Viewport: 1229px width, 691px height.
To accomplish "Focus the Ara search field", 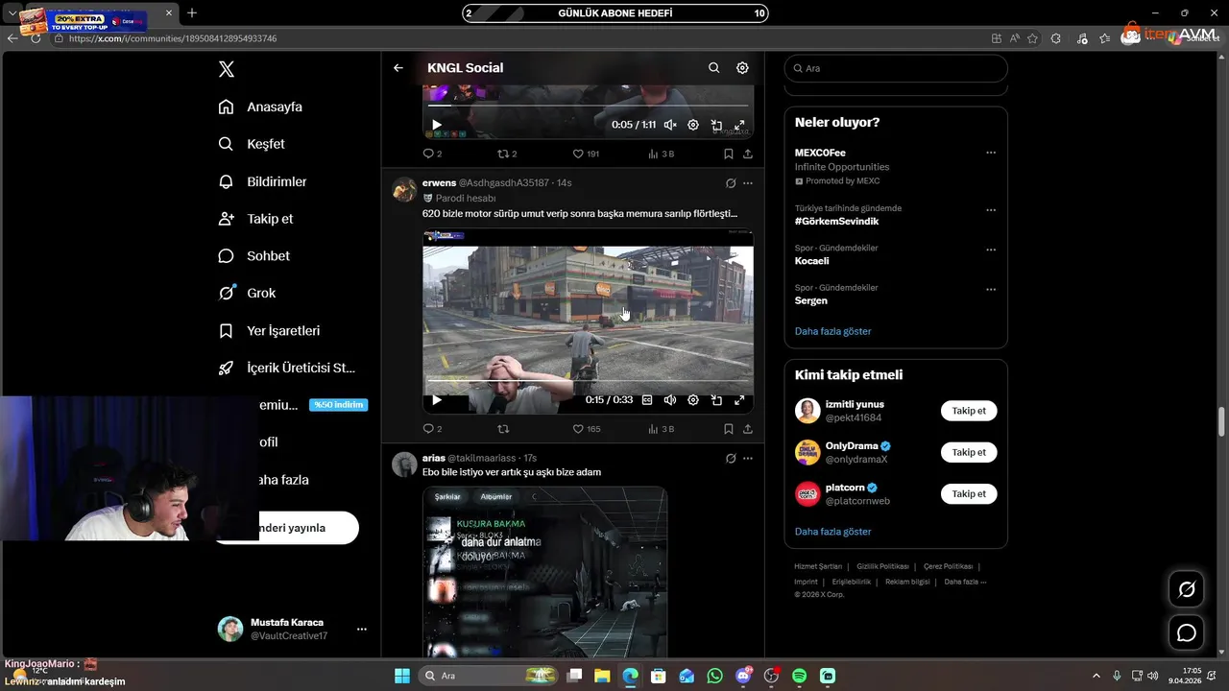I will click(896, 68).
